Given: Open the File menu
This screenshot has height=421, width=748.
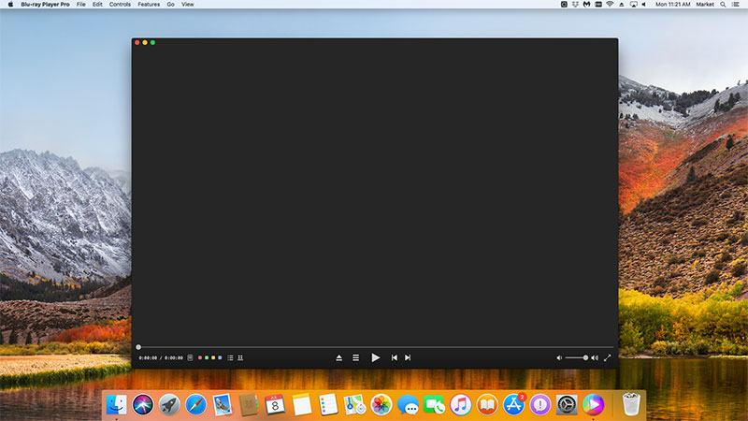Looking at the screenshot, I should tap(80, 5).
